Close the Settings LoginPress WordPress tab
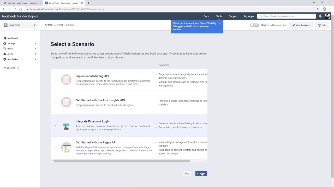The height and width of the screenshot is (188, 334). tap(40, 3)
